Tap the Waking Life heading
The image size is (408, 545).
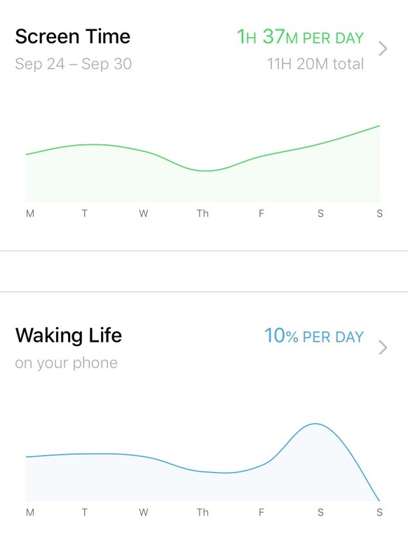pyautogui.click(x=69, y=336)
